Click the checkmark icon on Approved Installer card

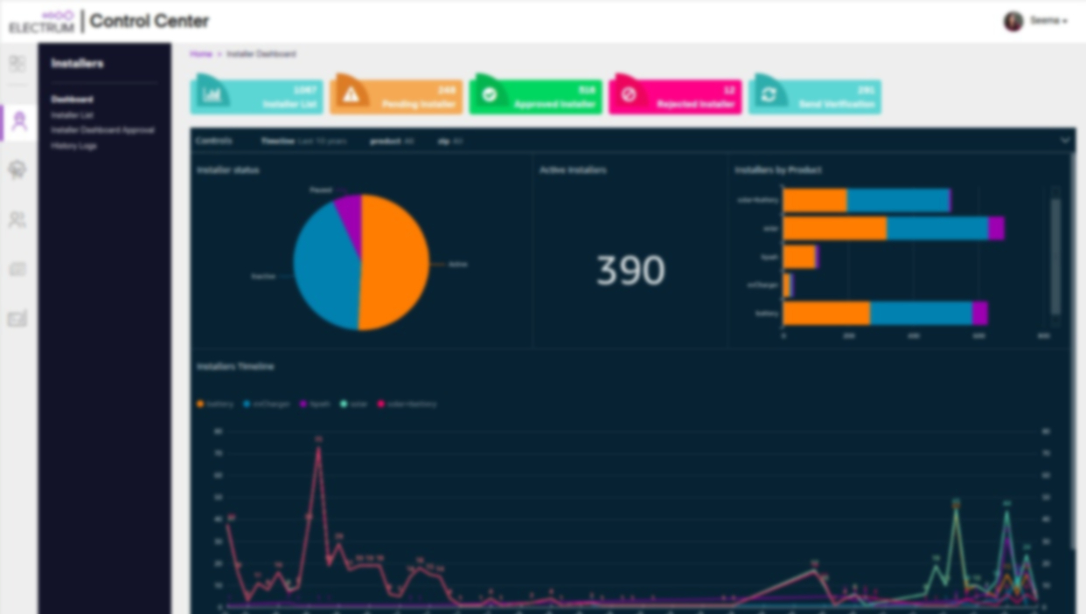490,93
